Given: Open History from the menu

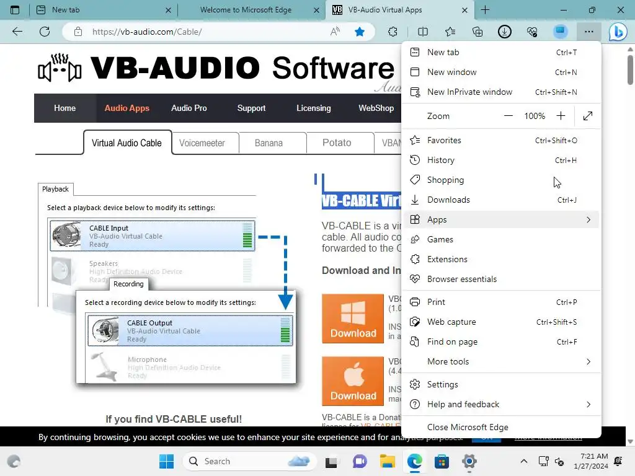Looking at the screenshot, I should pos(501,160).
